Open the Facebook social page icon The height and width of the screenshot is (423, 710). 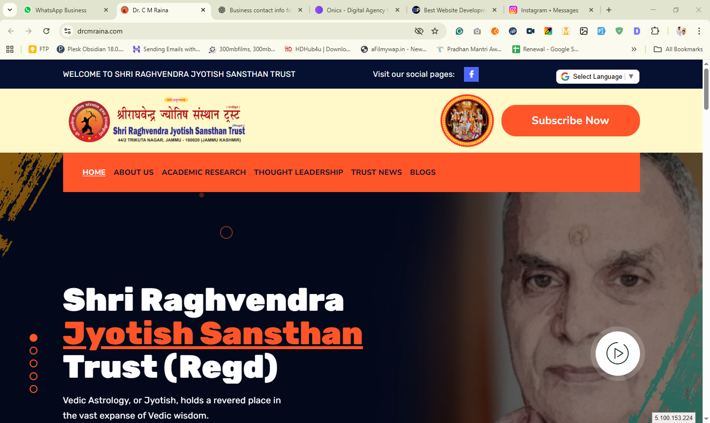click(471, 74)
